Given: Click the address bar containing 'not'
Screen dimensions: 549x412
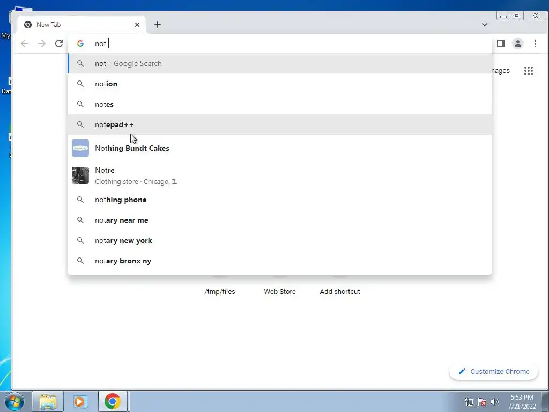Looking at the screenshot, I should (x=280, y=43).
